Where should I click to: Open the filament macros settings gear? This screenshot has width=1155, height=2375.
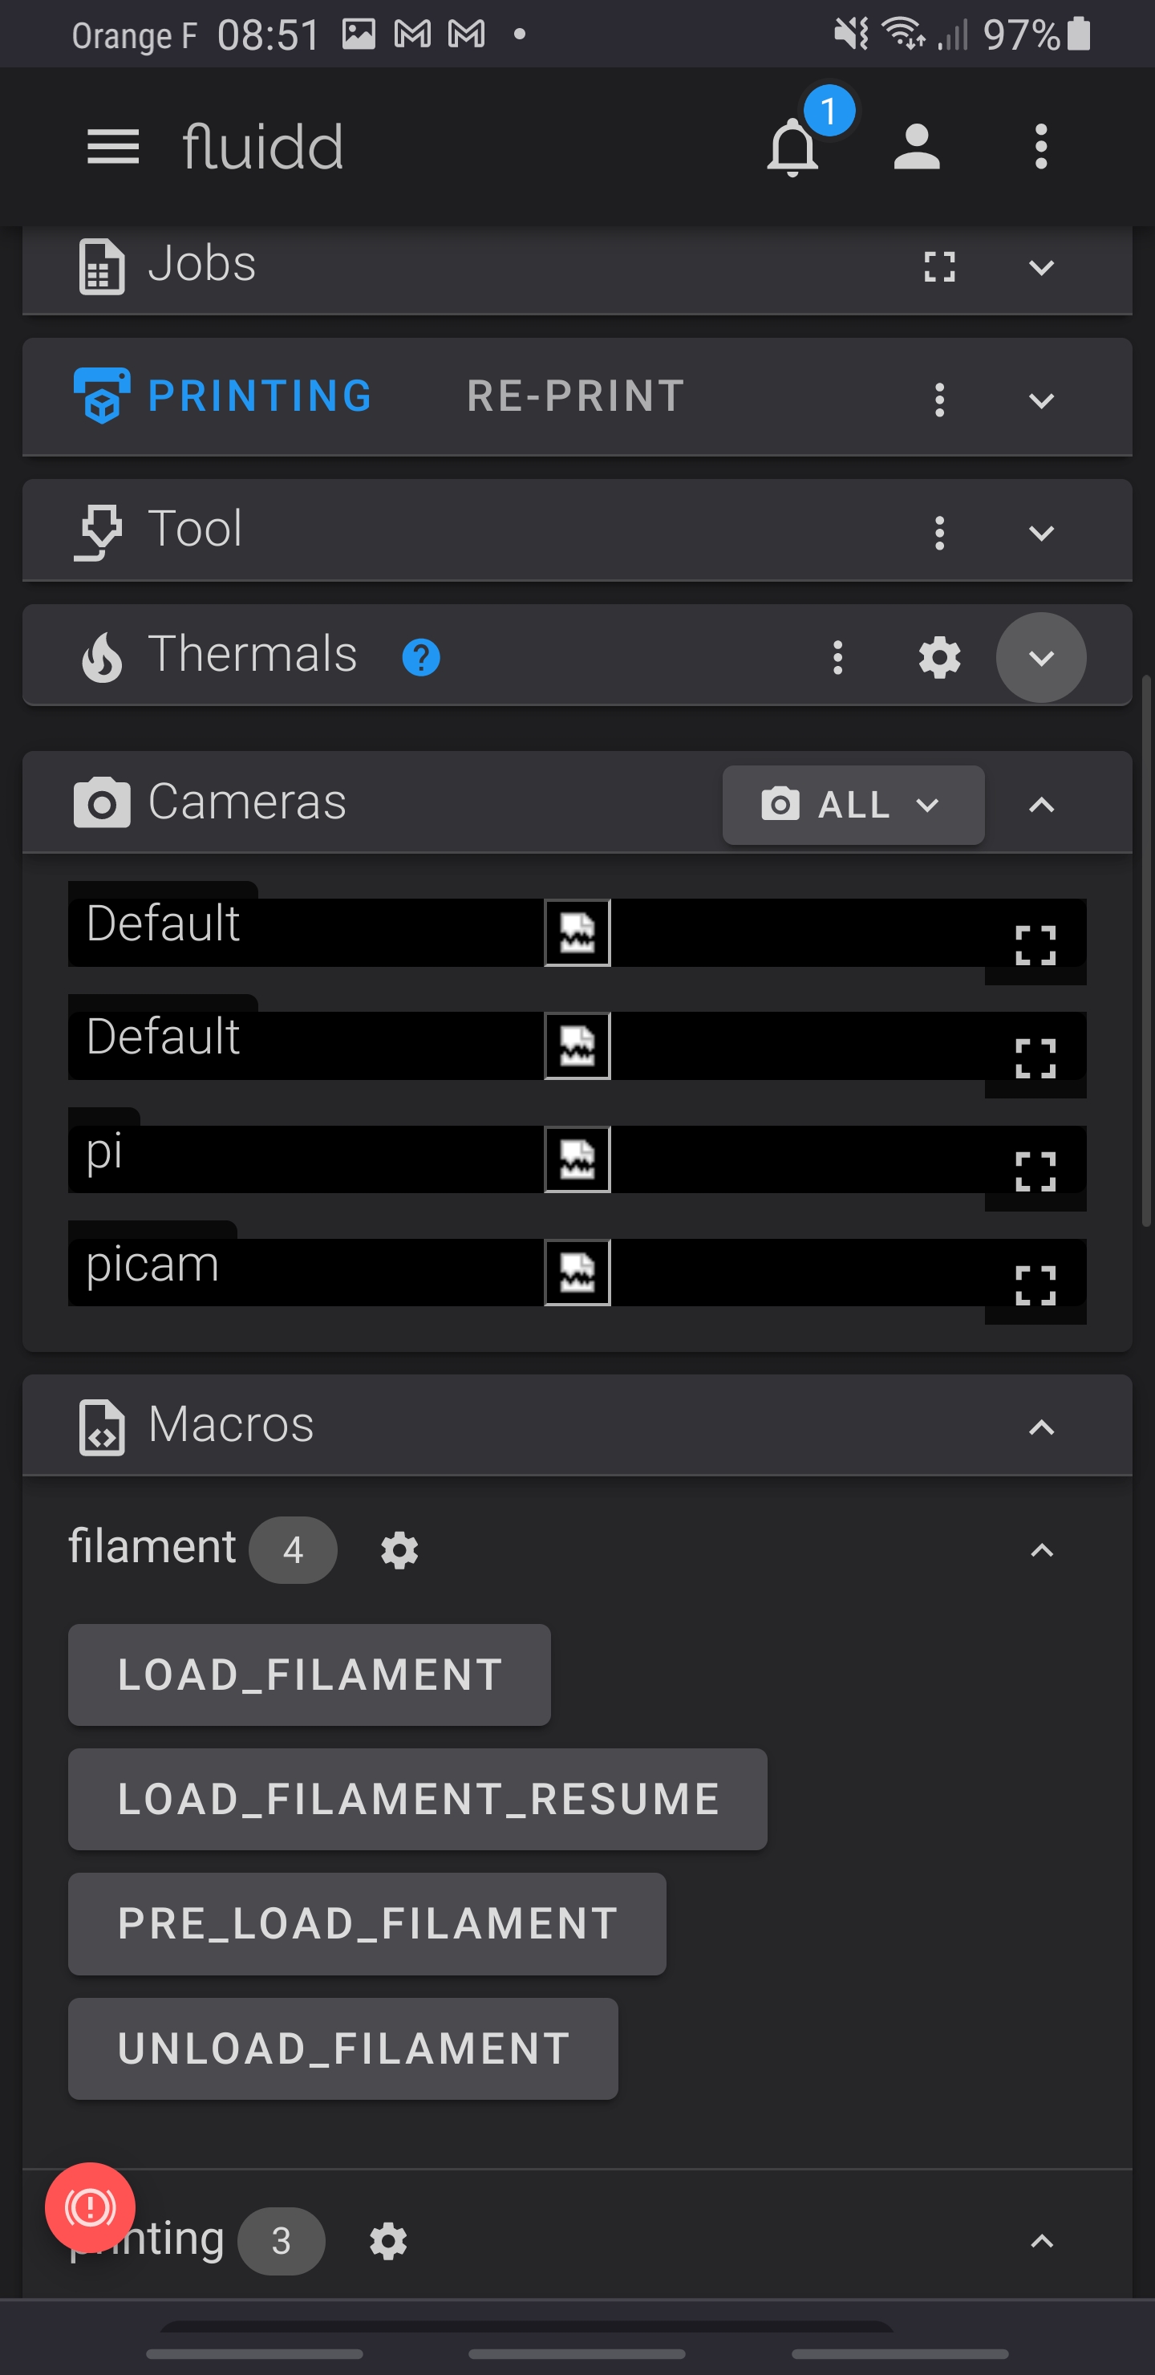[399, 1550]
